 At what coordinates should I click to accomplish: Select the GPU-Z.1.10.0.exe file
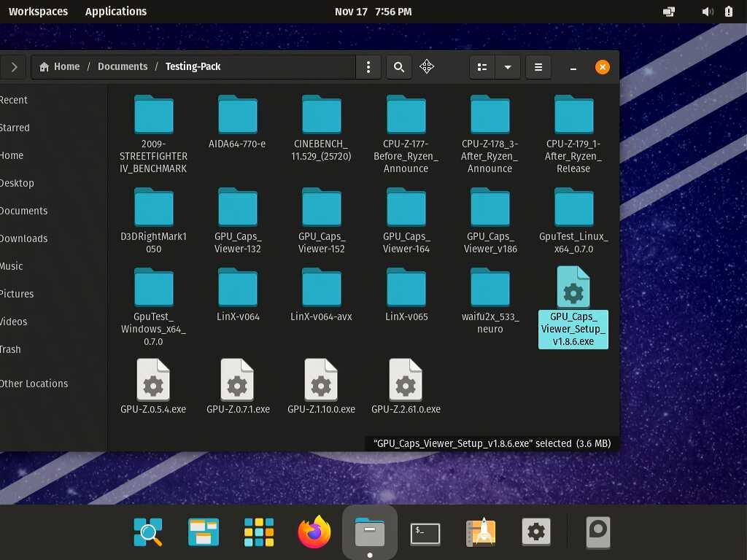pyautogui.click(x=321, y=386)
